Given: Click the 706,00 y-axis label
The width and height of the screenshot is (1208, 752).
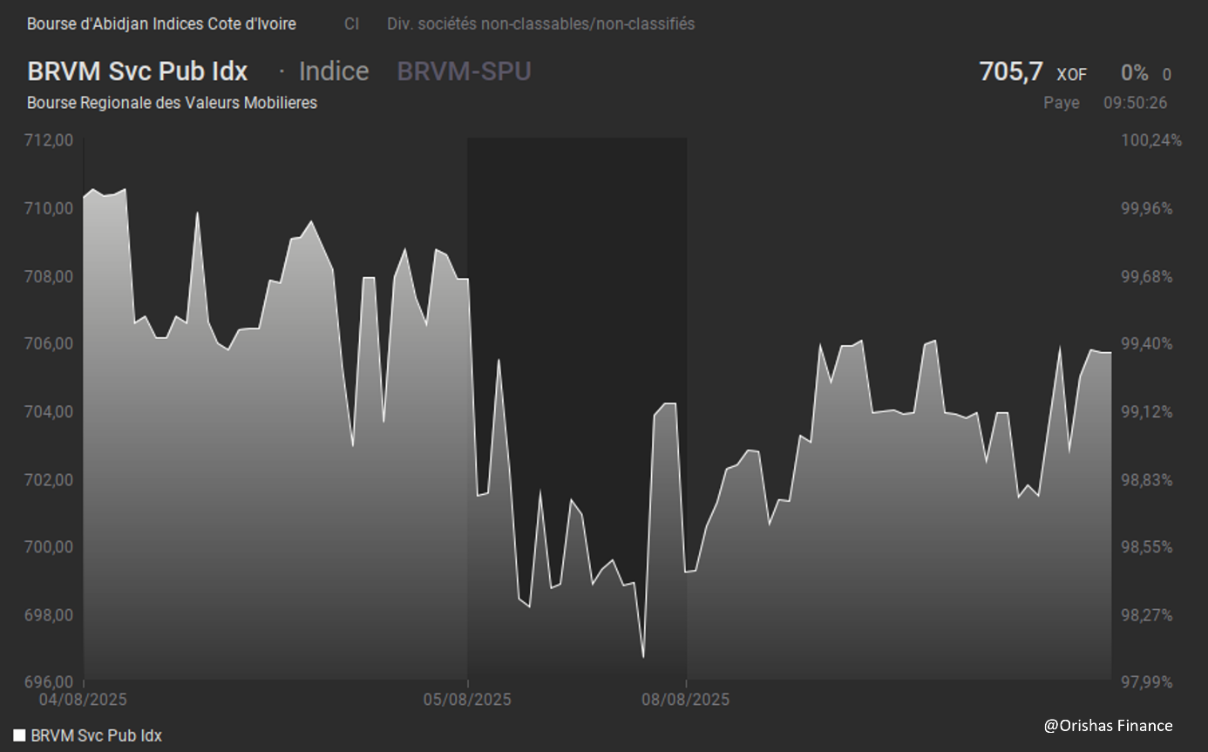Looking at the screenshot, I should pos(51,343).
